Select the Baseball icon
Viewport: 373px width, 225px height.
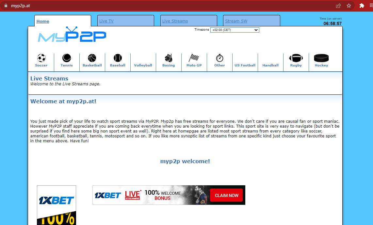click(x=118, y=58)
